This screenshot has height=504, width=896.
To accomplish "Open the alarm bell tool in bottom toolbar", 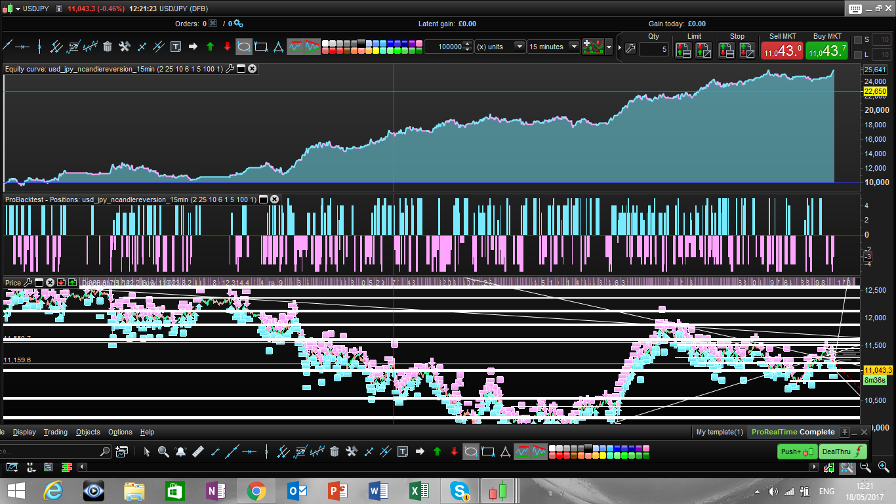I will tap(180, 451).
